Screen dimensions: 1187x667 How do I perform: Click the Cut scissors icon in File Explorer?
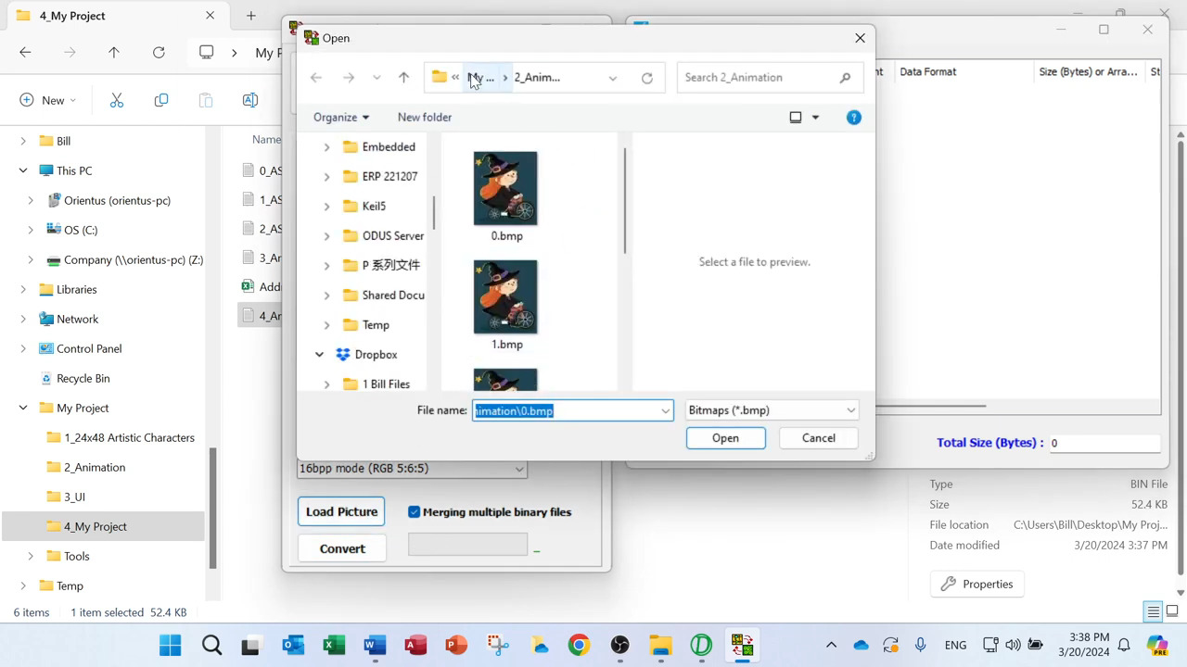(117, 100)
